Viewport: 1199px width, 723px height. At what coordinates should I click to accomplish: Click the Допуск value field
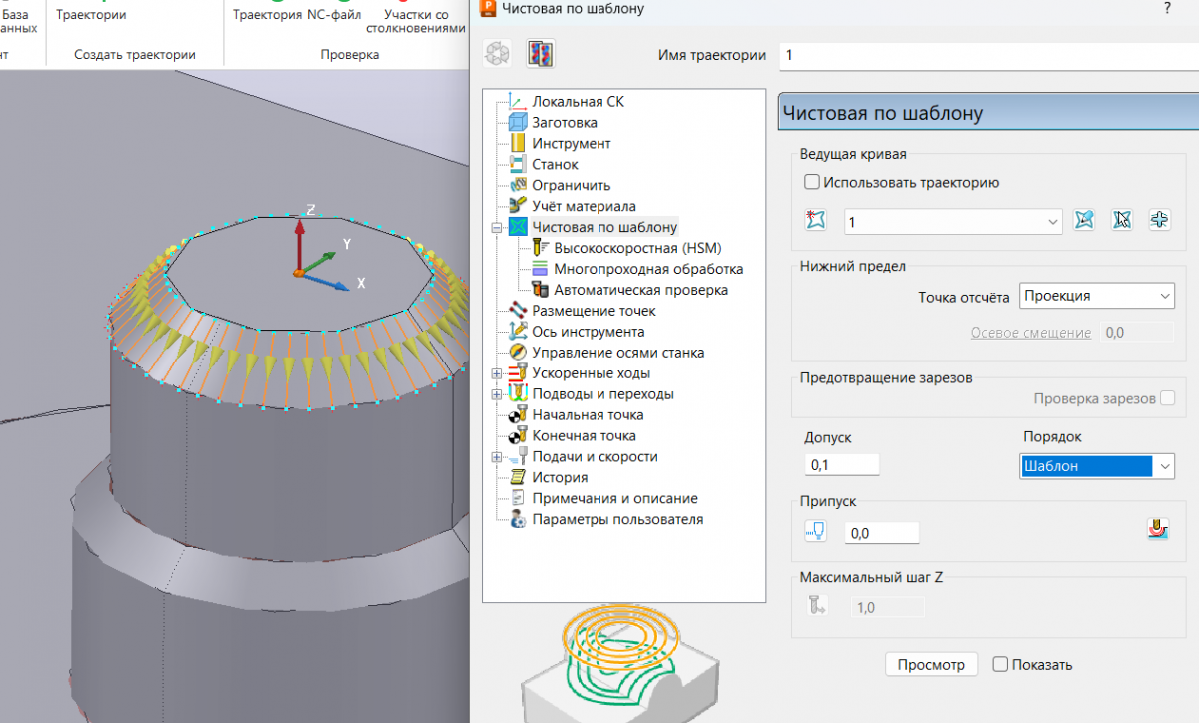pos(841,465)
